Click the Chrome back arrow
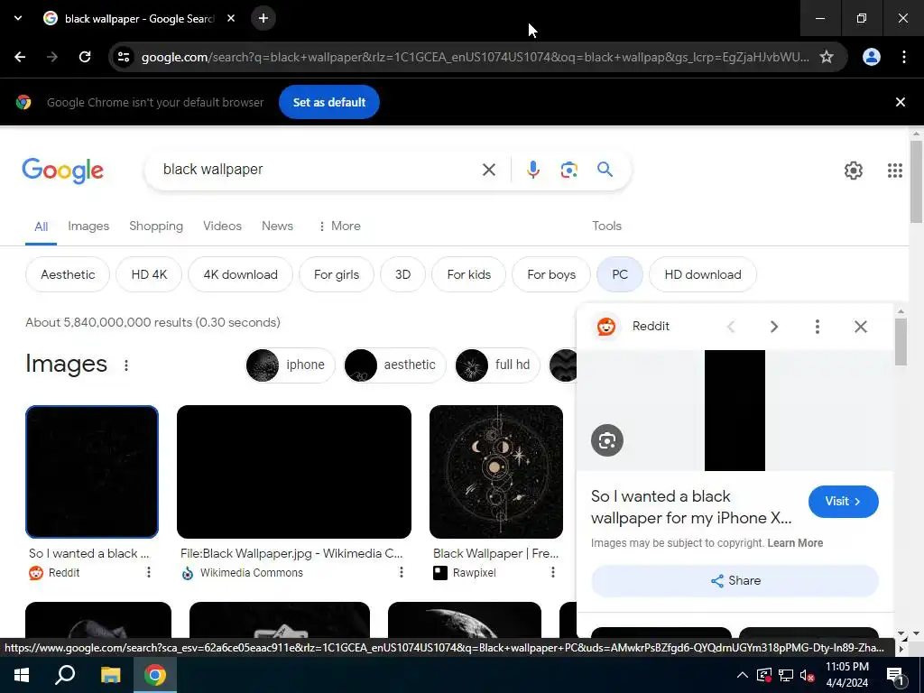Screen dimensions: 924x693 20,57
